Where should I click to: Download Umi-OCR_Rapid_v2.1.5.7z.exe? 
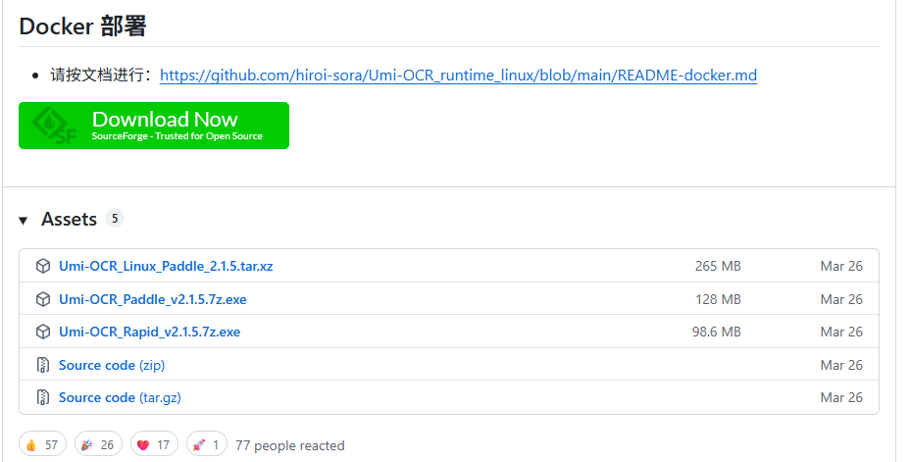pyautogui.click(x=150, y=332)
